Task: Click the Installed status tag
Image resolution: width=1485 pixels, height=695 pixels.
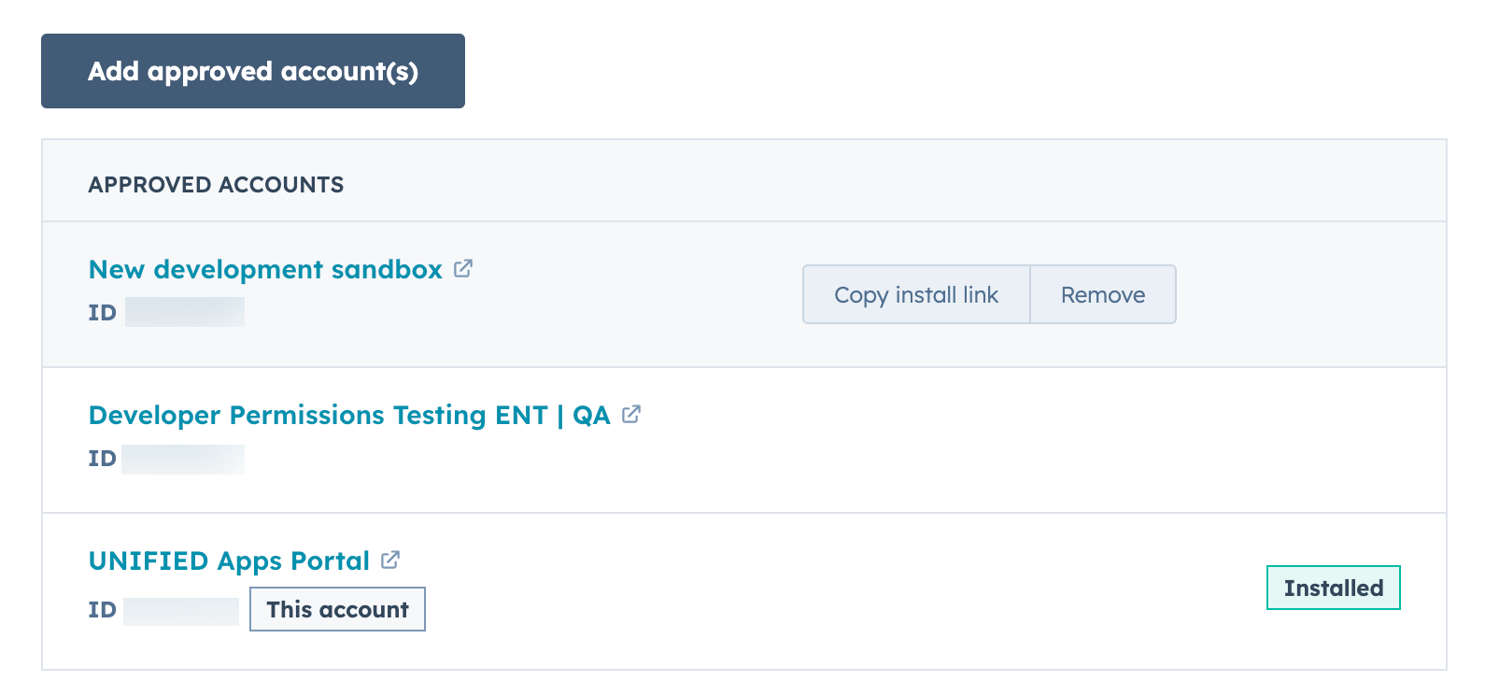Action: pos(1333,589)
